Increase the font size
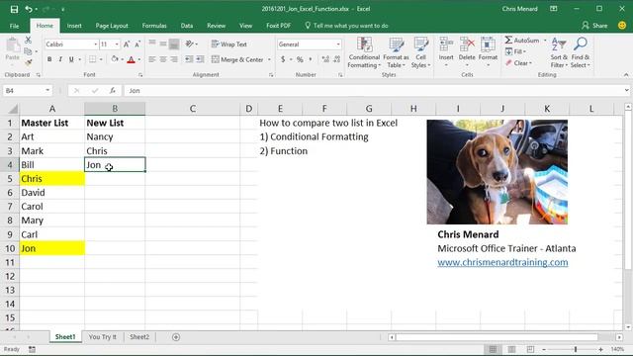 pyautogui.click(x=127, y=44)
